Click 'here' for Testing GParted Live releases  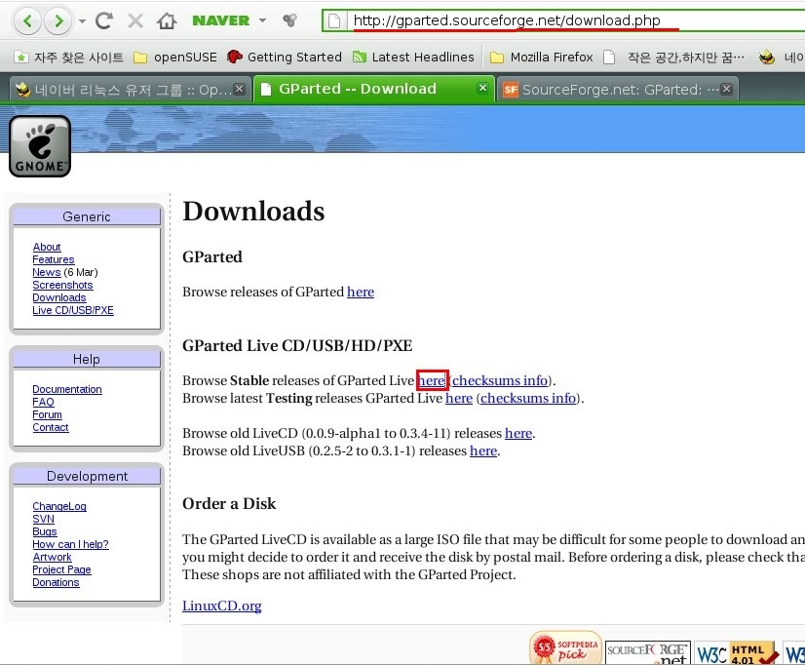click(x=459, y=398)
